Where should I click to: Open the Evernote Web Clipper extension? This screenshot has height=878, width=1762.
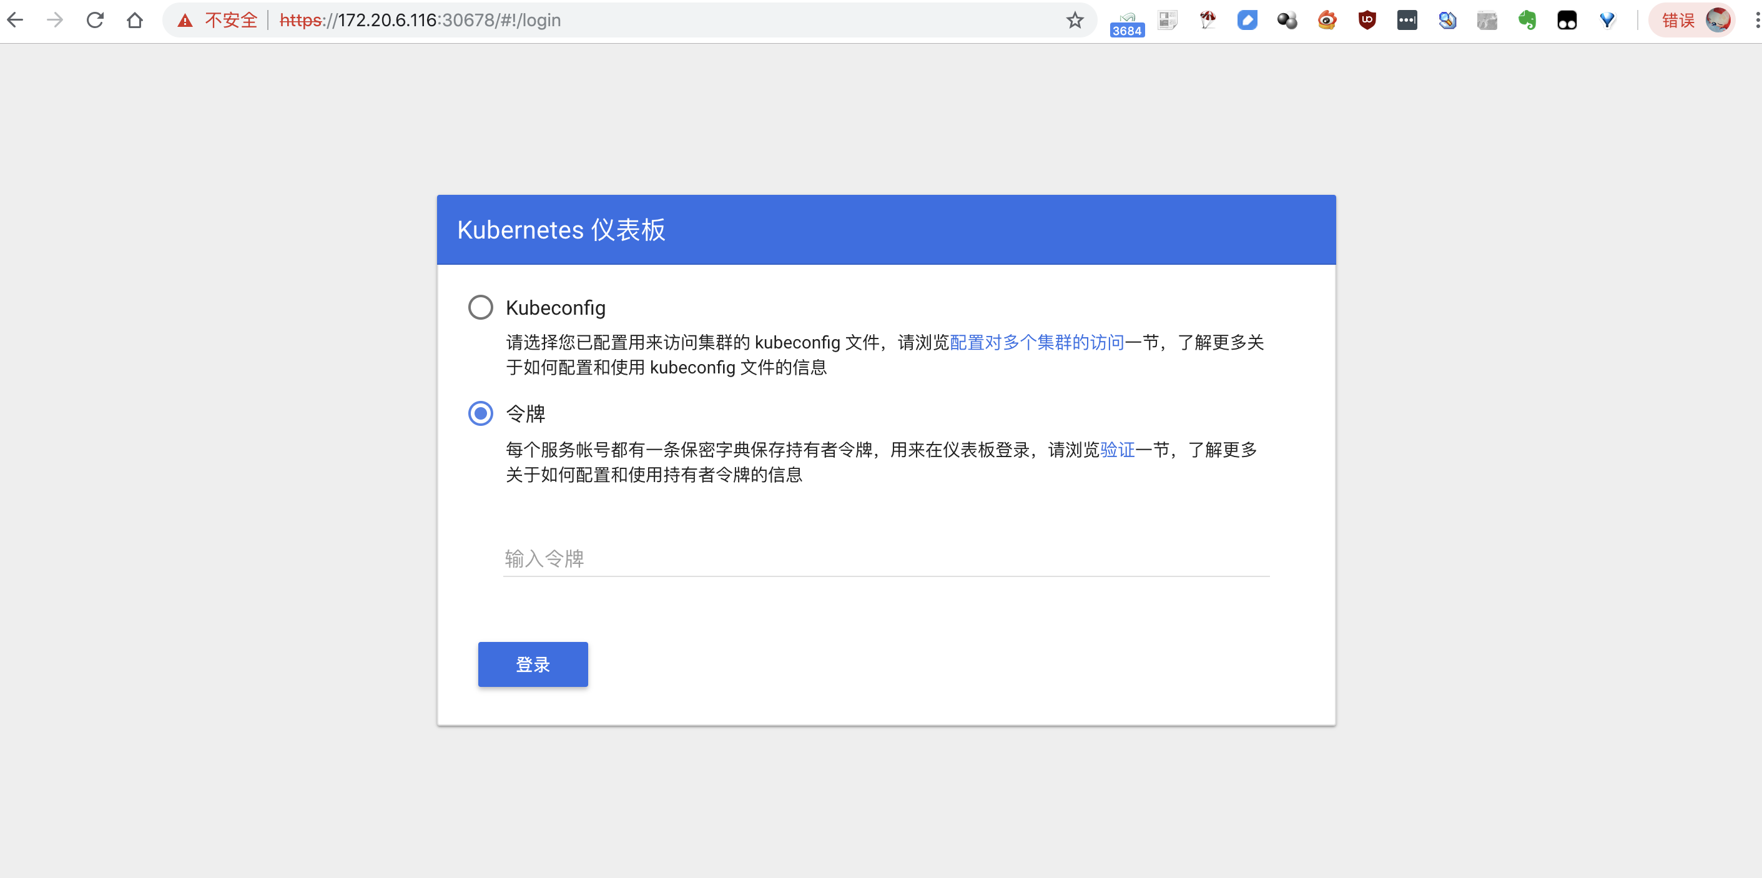[x=1527, y=20]
